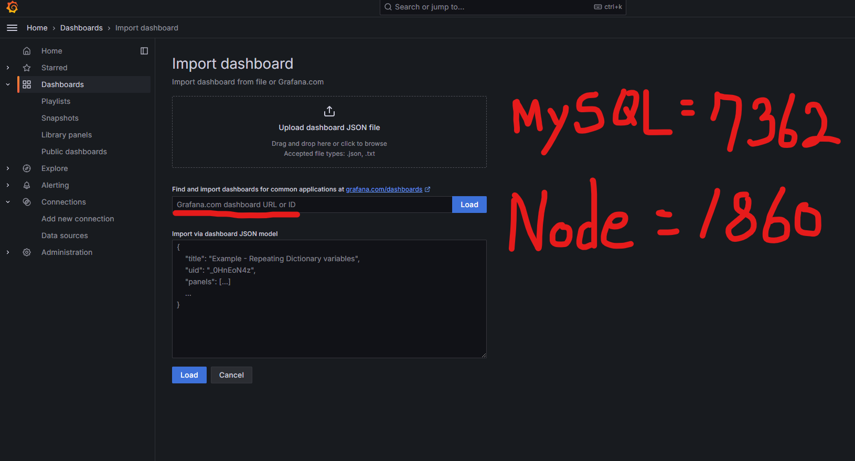
Task: Open Alerting in the sidebar menu
Action: click(x=55, y=185)
